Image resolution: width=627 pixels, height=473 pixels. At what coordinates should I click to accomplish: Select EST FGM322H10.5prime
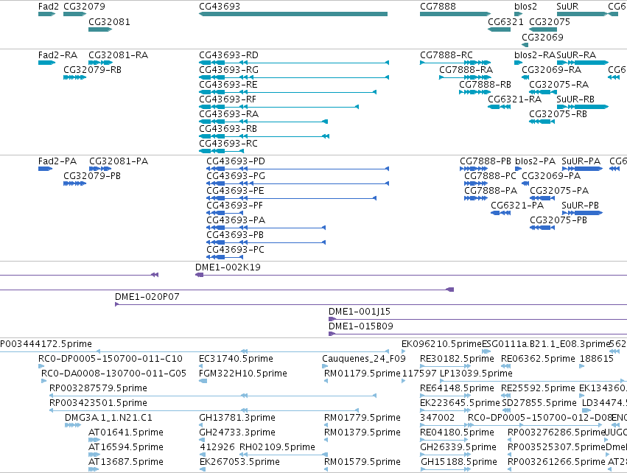[x=203, y=381]
